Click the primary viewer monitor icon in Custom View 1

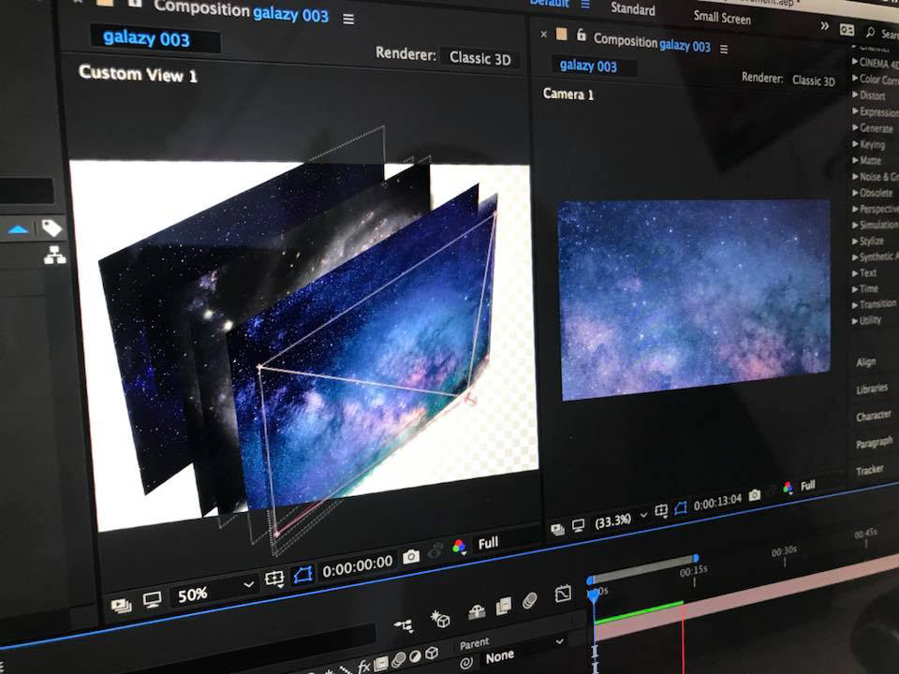click(x=152, y=600)
